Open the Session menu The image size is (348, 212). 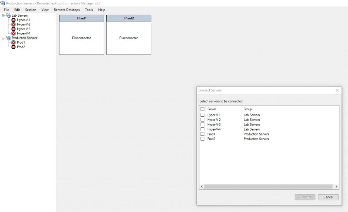click(31, 10)
